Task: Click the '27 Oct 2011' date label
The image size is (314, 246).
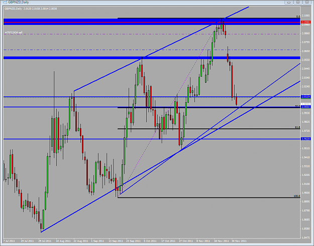Action: pyautogui.click(x=186, y=241)
